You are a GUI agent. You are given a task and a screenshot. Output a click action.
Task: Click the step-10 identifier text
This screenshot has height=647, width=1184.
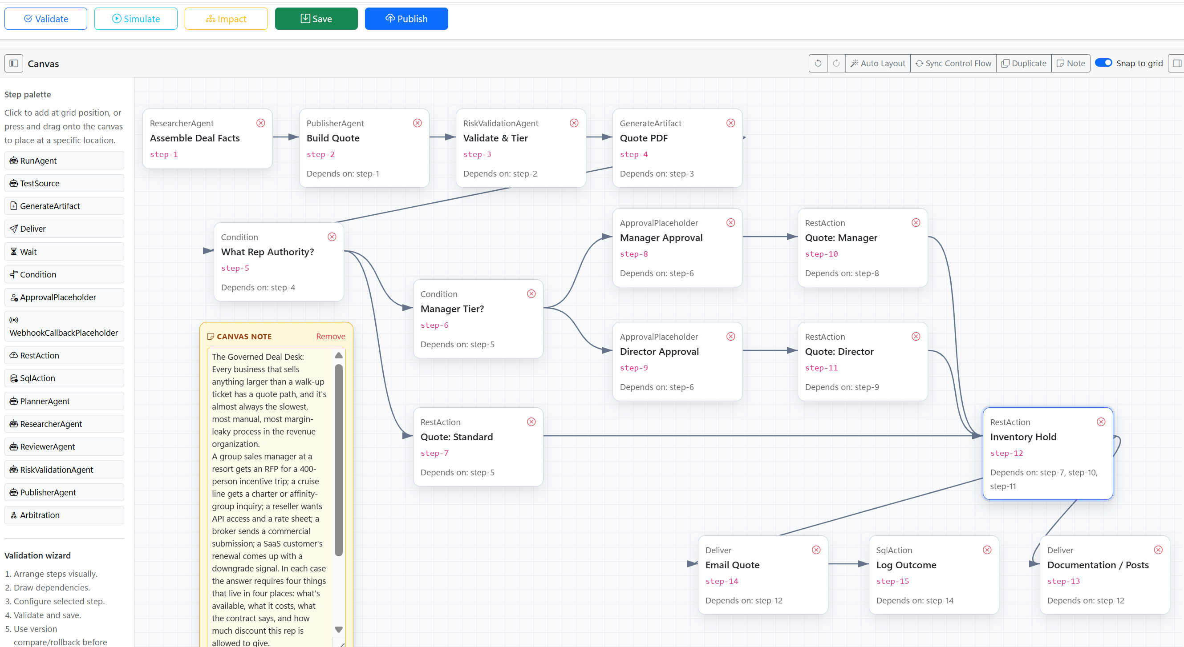[x=821, y=254]
